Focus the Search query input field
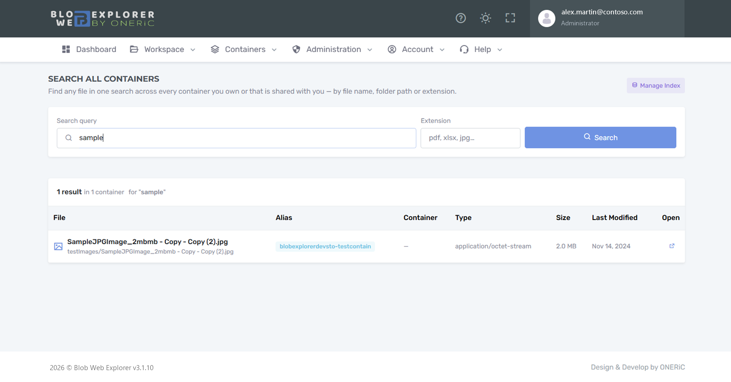This screenshot has width=731, height=382. (237, 138)
